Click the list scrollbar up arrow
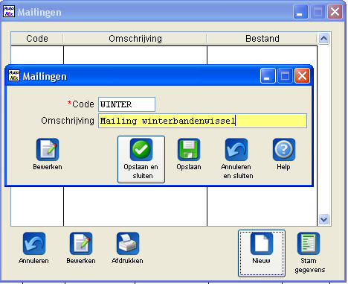This screenshot has height=284, width=348. (x=323, y=39)
